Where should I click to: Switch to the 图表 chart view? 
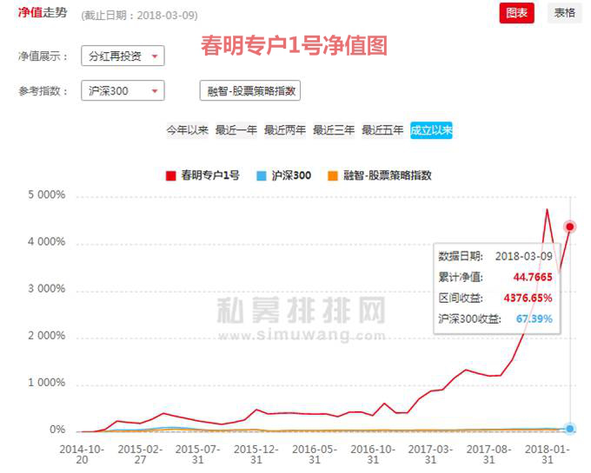coord(516,13)
